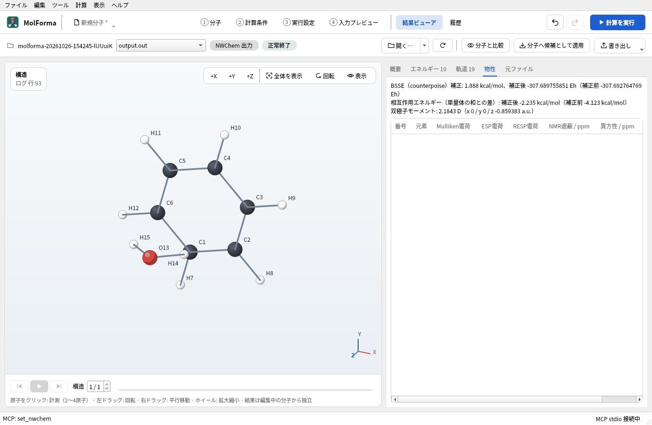Apply as molecule candidate via 分子へ候補として適用
The image size is (652, 425).
point(551,45)
